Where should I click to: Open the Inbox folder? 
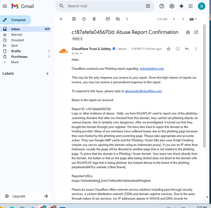click(x=26, y=29)
